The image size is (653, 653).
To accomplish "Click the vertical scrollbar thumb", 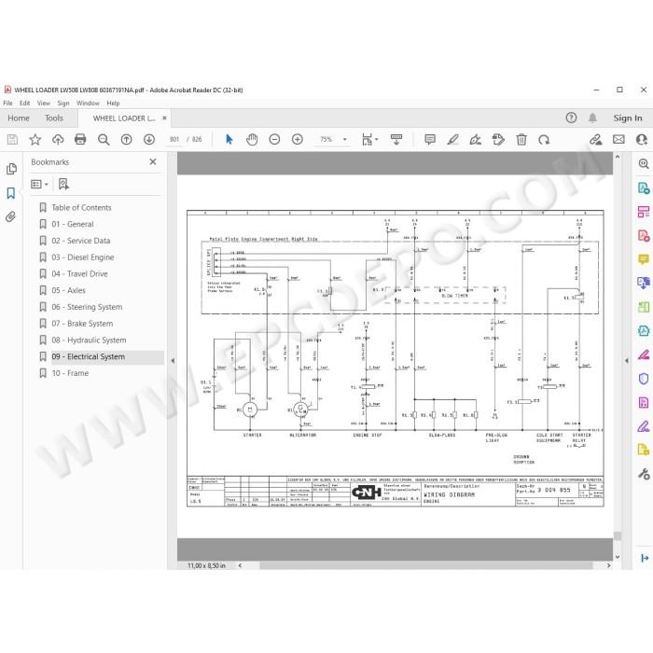I will pos(618,536).
